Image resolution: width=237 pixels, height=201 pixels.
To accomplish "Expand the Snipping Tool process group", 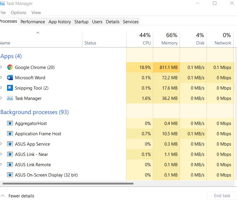I will click(x=1, y=88).
